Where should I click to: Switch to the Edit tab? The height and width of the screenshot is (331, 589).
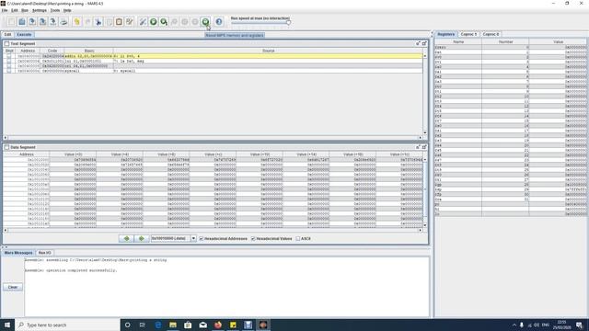click(x=7, y=35)
